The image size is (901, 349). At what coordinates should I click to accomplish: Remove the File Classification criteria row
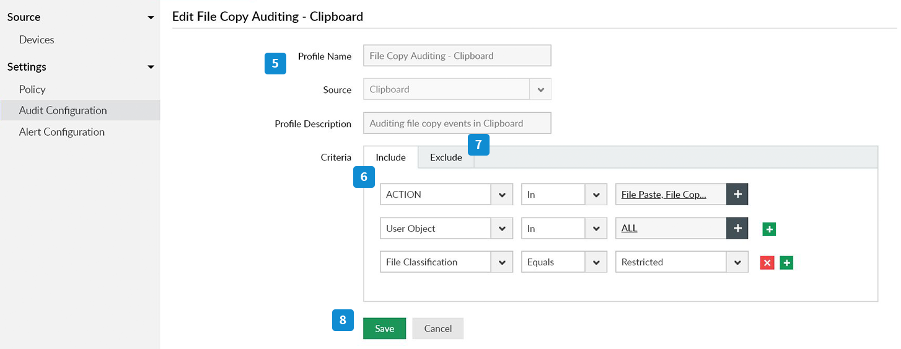click(767, 263)
